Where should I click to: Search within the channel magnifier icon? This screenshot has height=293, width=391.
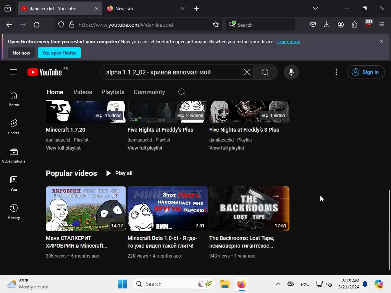point(181,92)
